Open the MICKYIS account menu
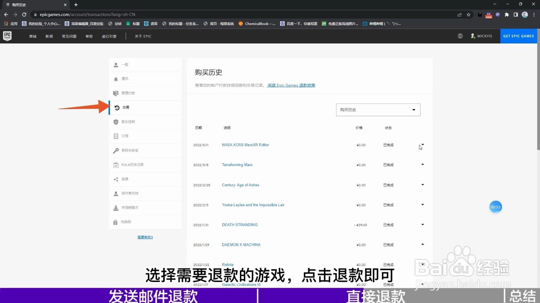540x303 pixels. 482,36
